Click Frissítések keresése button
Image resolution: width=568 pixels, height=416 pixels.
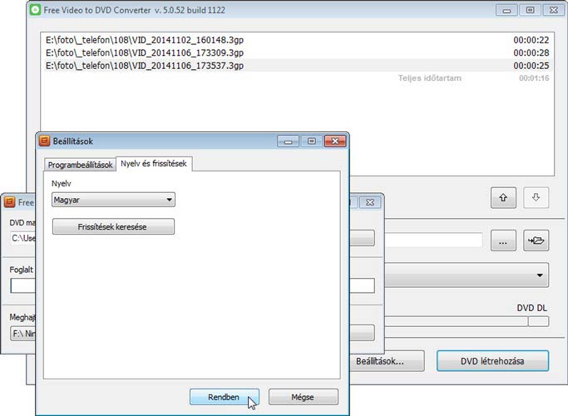(x=113, y=226)
